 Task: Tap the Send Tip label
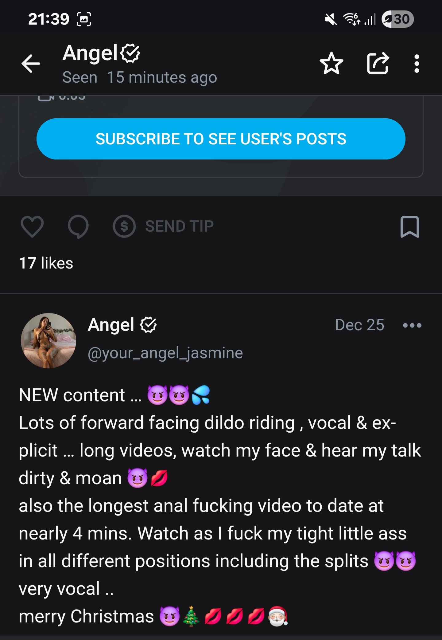[x=179, y=226]
